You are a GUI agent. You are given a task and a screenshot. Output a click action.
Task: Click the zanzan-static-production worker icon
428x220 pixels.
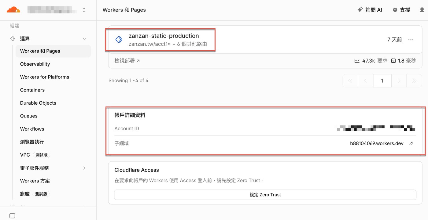[119, 40]
